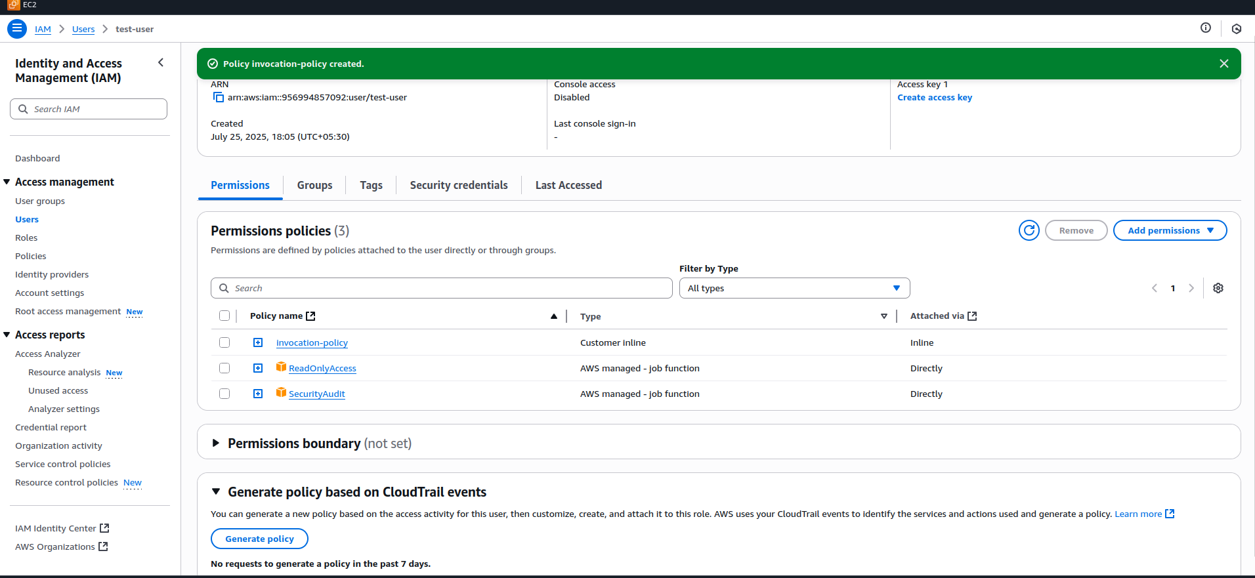Screen dimensions: 1255x578
Task: Toggle the select-all policies checkbox
Action: (x=224, y=316)
